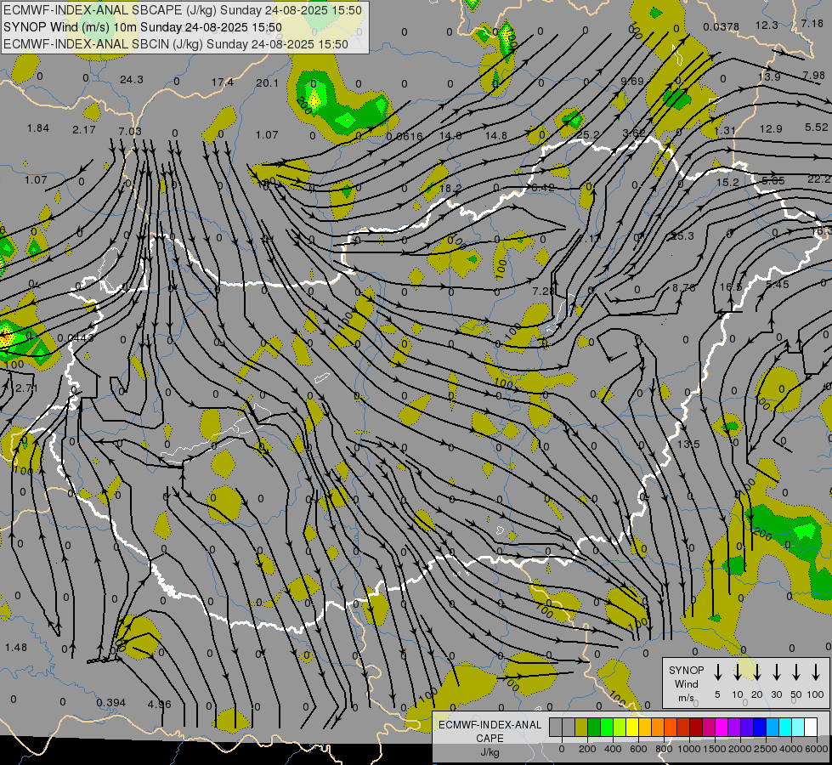Click the map value 14.8

point(495,135)
